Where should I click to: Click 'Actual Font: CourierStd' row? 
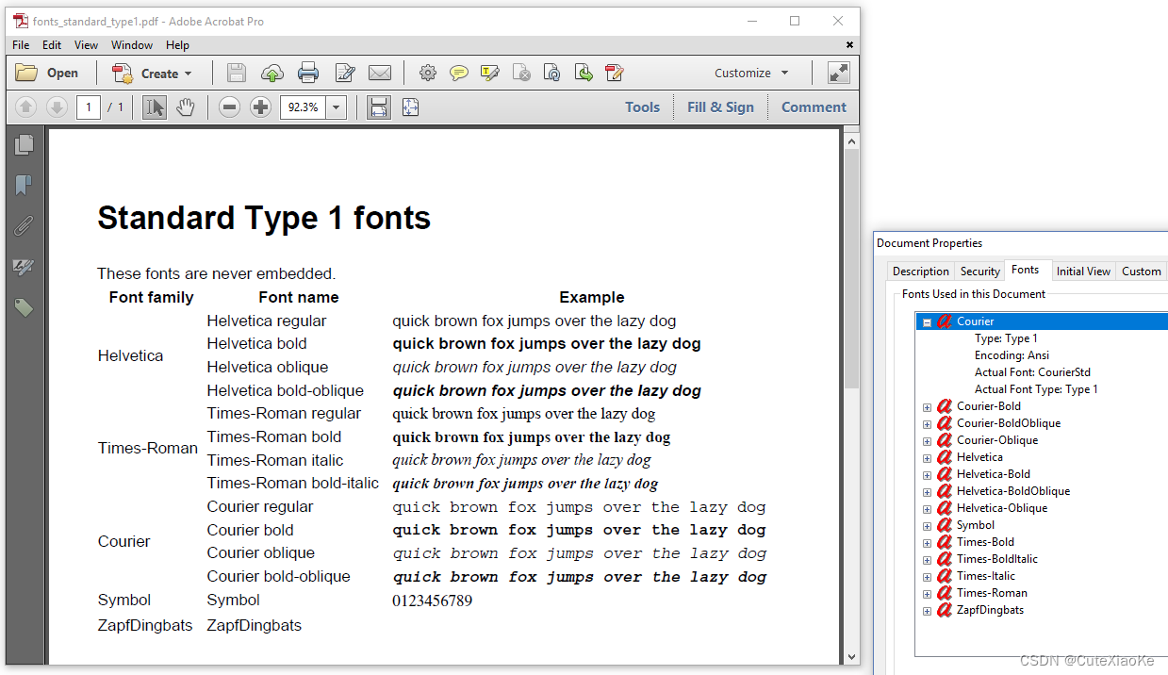coord(1032,372)
